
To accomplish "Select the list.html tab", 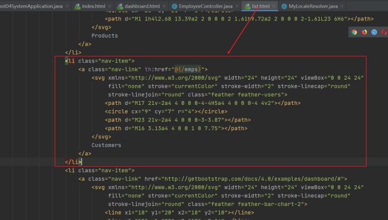I will click(261, 6).
